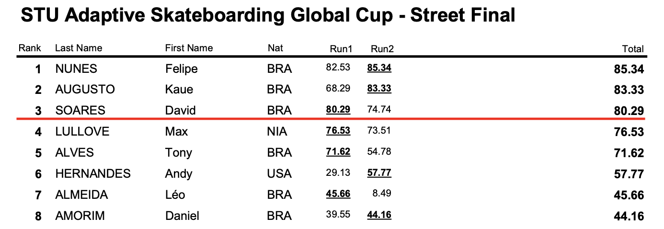Click the USA nationality code
The width and height of the screenshot is (664, 229).
pos(279,173)
